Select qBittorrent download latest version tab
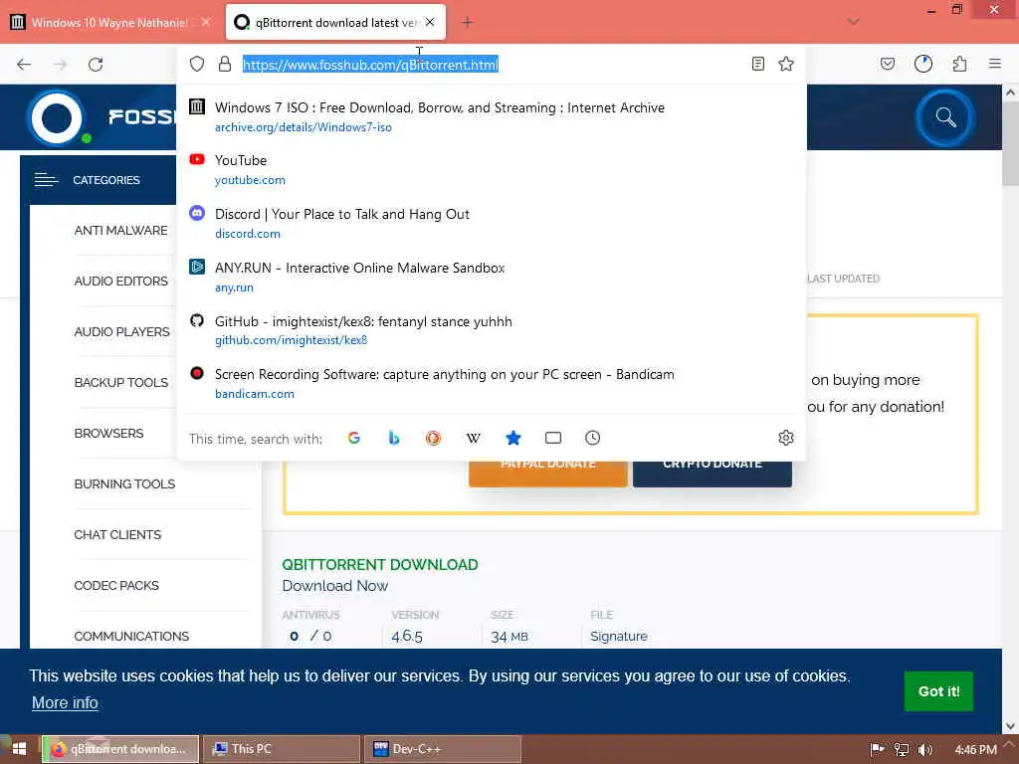The image size is (1019, 764). point(335,22)
